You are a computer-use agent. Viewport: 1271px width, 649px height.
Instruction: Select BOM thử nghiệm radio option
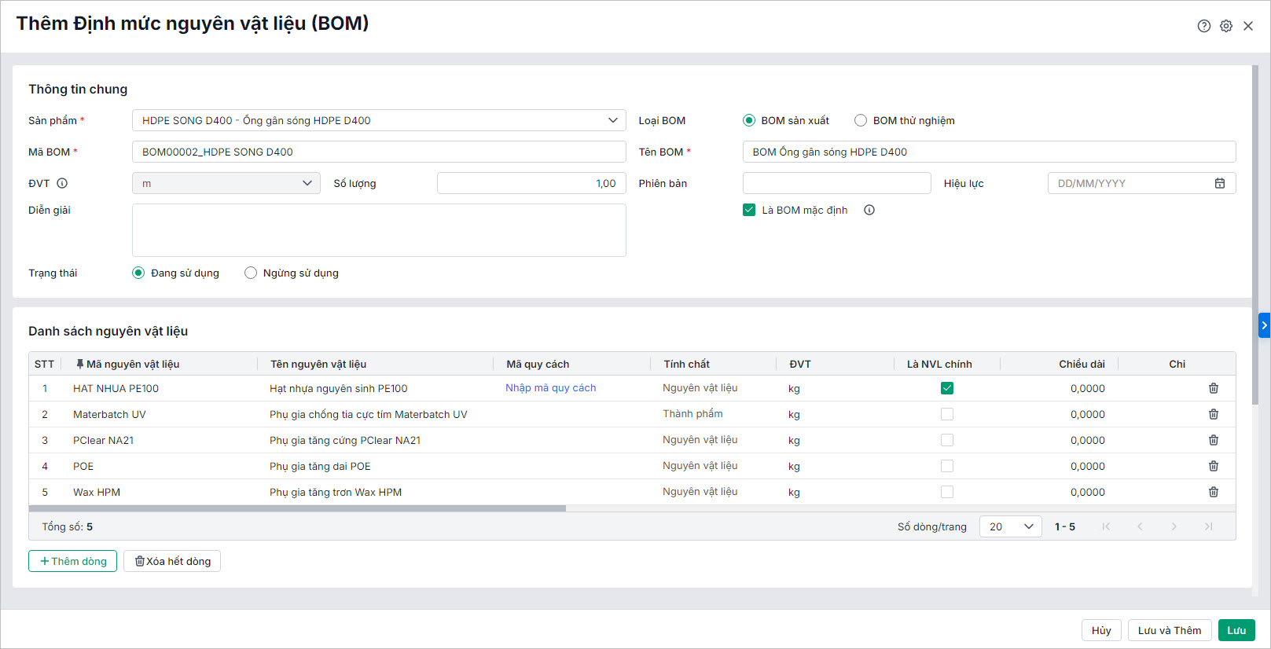click(861, 120)
